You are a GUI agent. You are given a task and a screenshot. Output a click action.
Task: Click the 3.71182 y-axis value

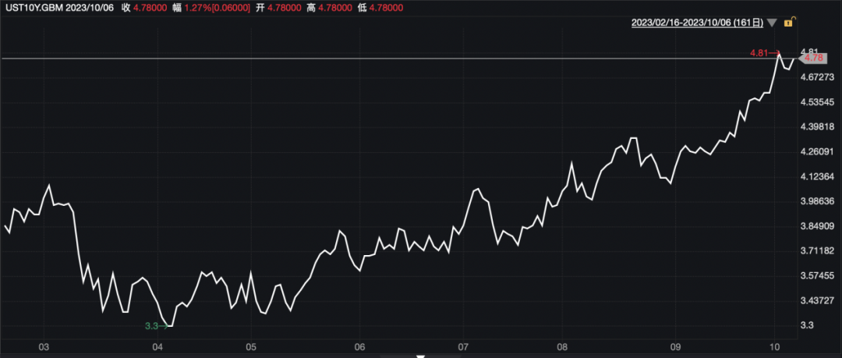[x=819, y=250]
